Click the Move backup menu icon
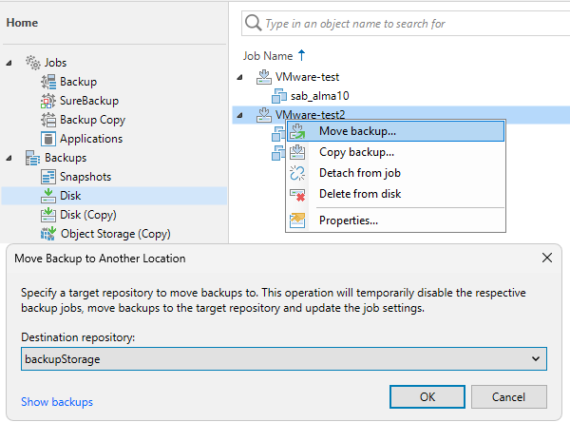 297,131
